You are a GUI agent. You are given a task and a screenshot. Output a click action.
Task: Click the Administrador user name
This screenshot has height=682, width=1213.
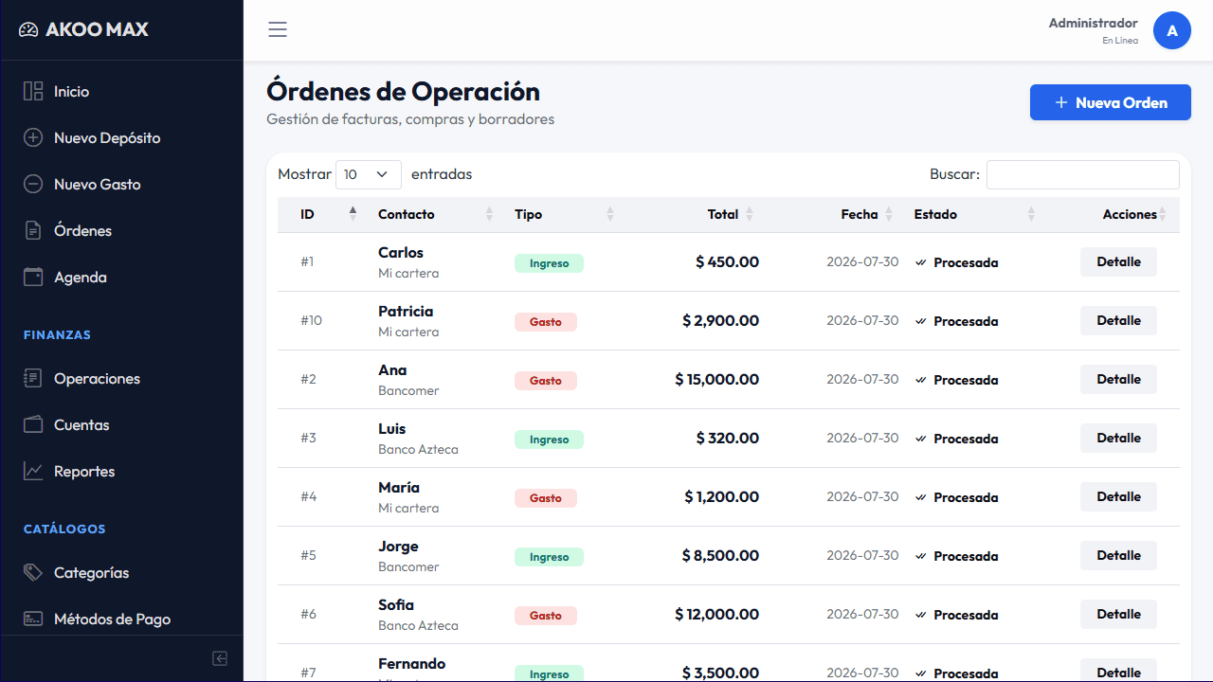click(x=1093, y=23)
